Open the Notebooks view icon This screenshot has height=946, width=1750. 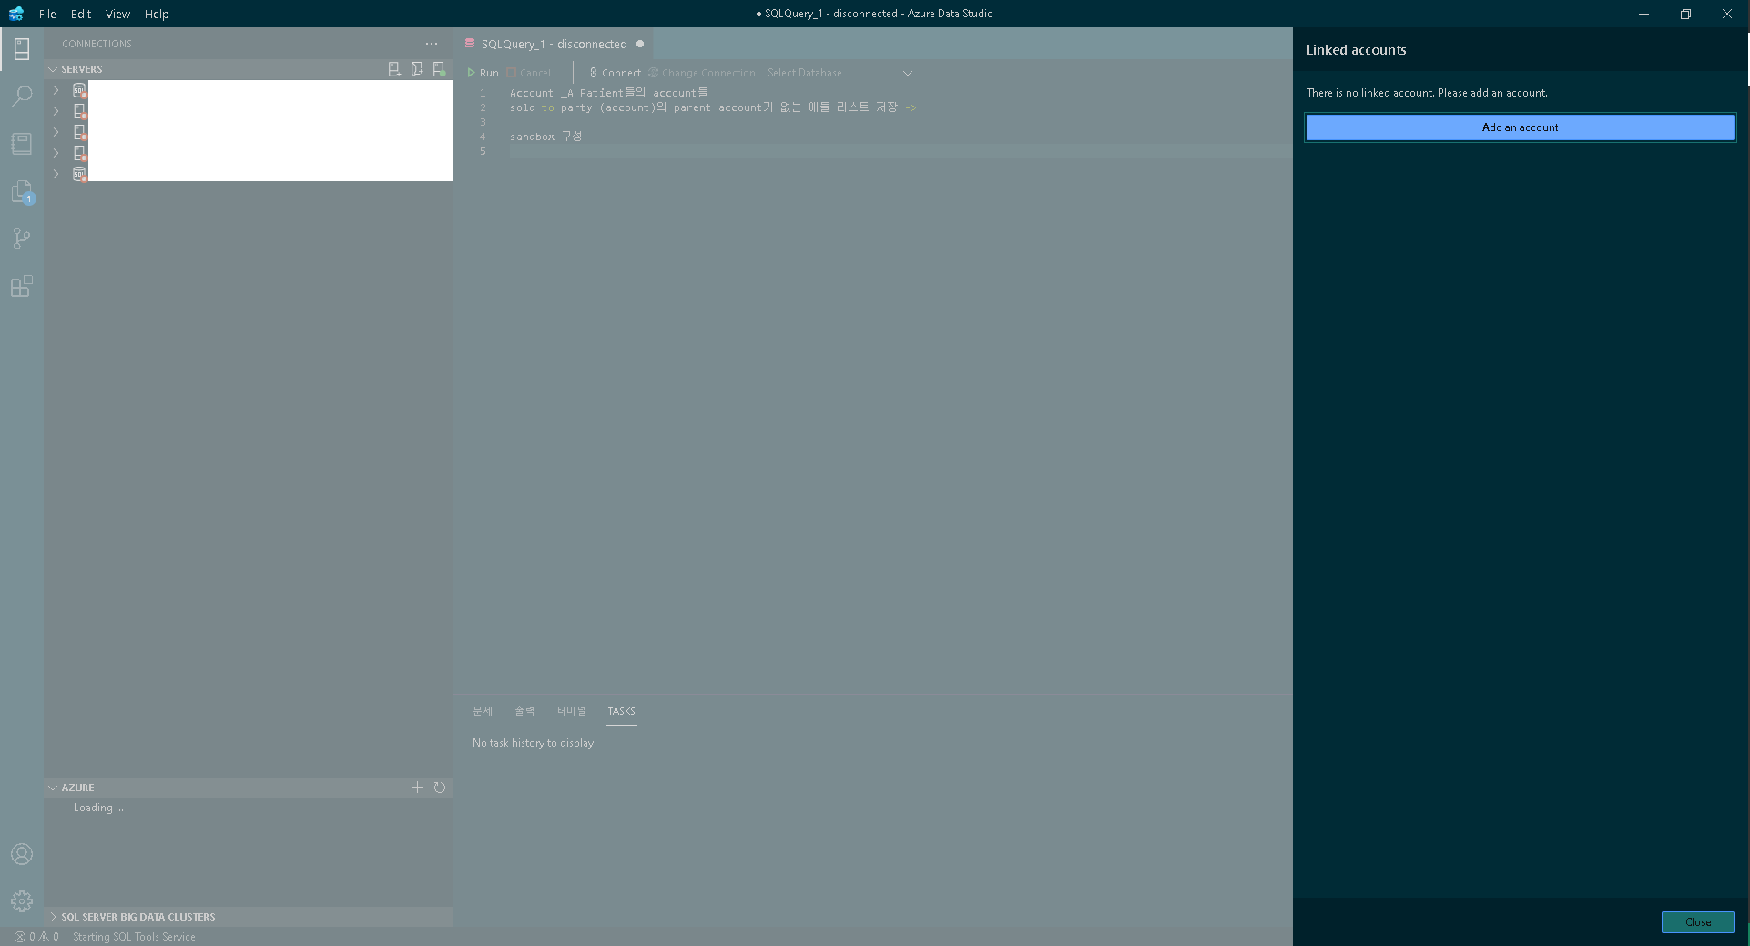pos(22,144)
